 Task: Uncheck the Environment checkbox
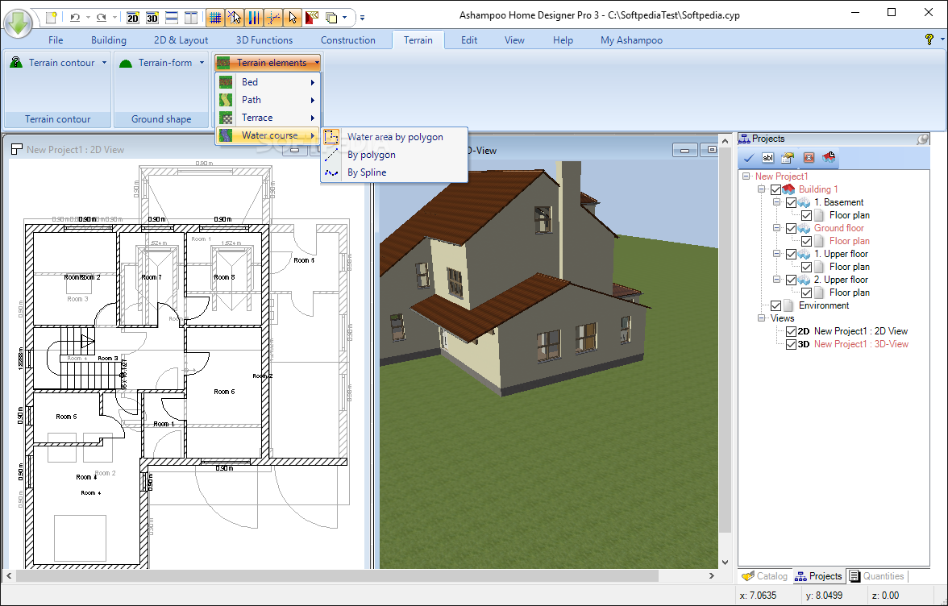(x=775, y=305)
